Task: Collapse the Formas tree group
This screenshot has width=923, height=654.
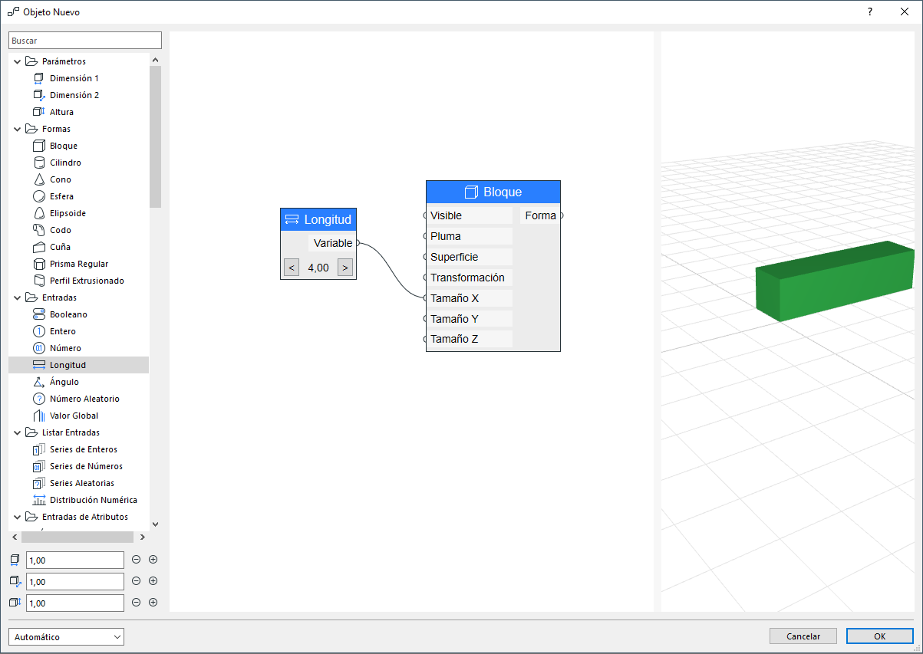Action: [18, 129]
